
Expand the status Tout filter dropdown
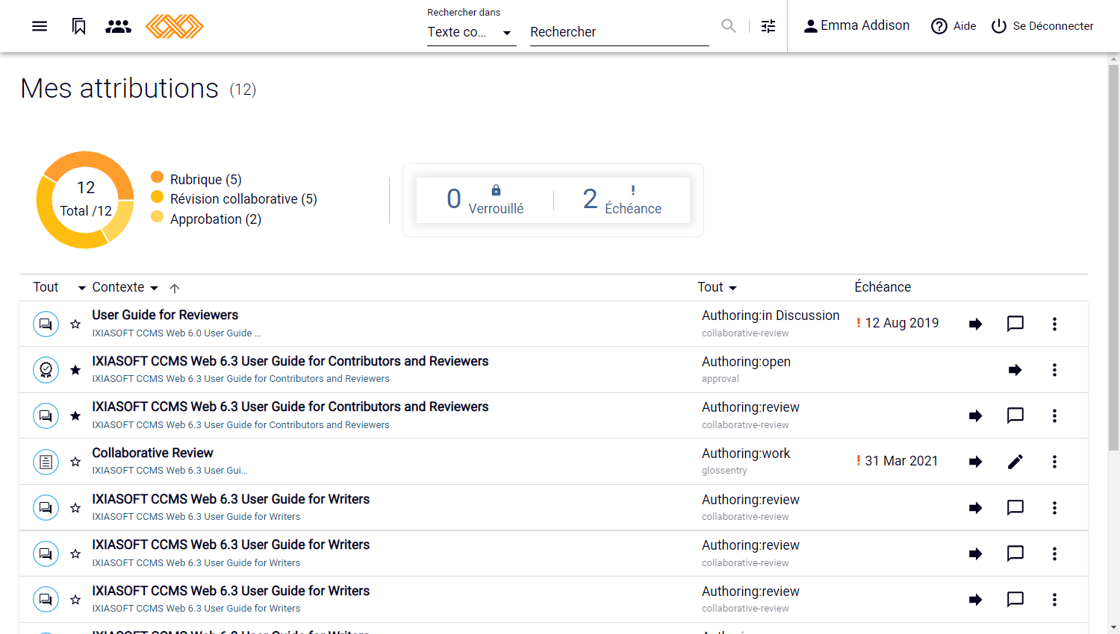click(717, 287)
